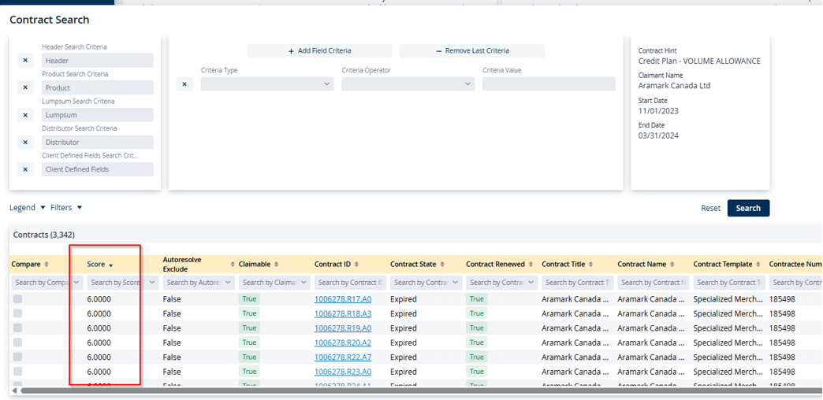Sort by the Contract ID column arrows

(357, 265)
